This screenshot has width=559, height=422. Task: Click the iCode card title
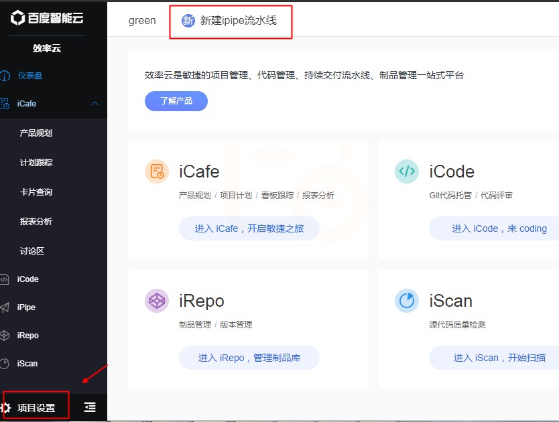coord(452,171)
